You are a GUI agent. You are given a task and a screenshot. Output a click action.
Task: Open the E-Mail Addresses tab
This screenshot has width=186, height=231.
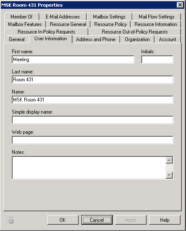tap(63, 17)
